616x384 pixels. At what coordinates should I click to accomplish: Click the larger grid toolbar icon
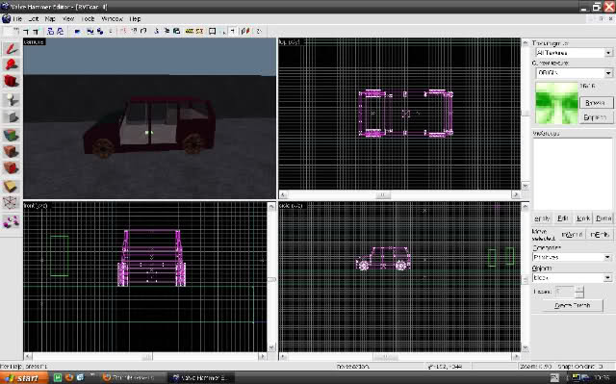pos(36,32)
